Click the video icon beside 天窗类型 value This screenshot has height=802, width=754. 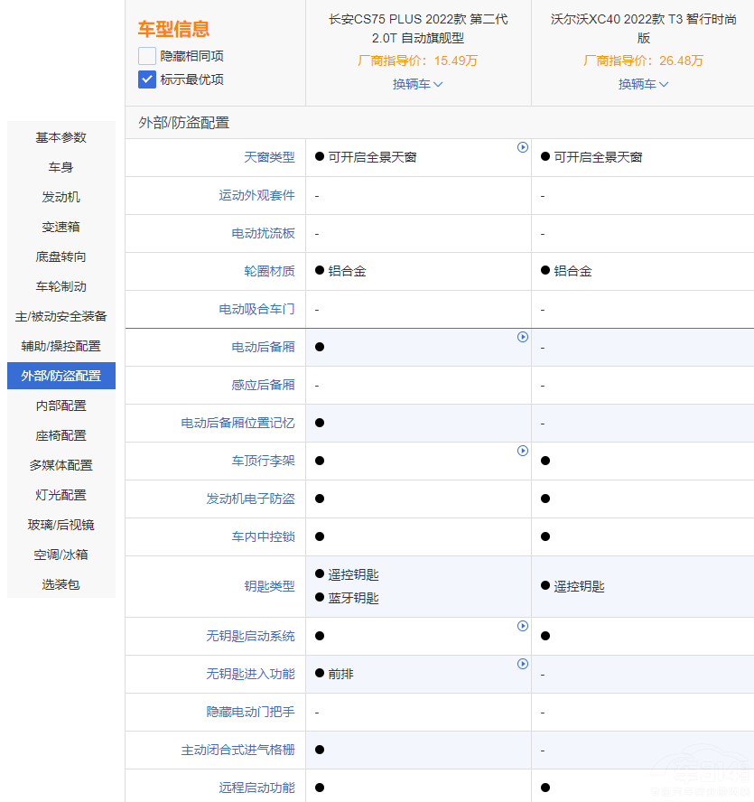coord(523,147)
